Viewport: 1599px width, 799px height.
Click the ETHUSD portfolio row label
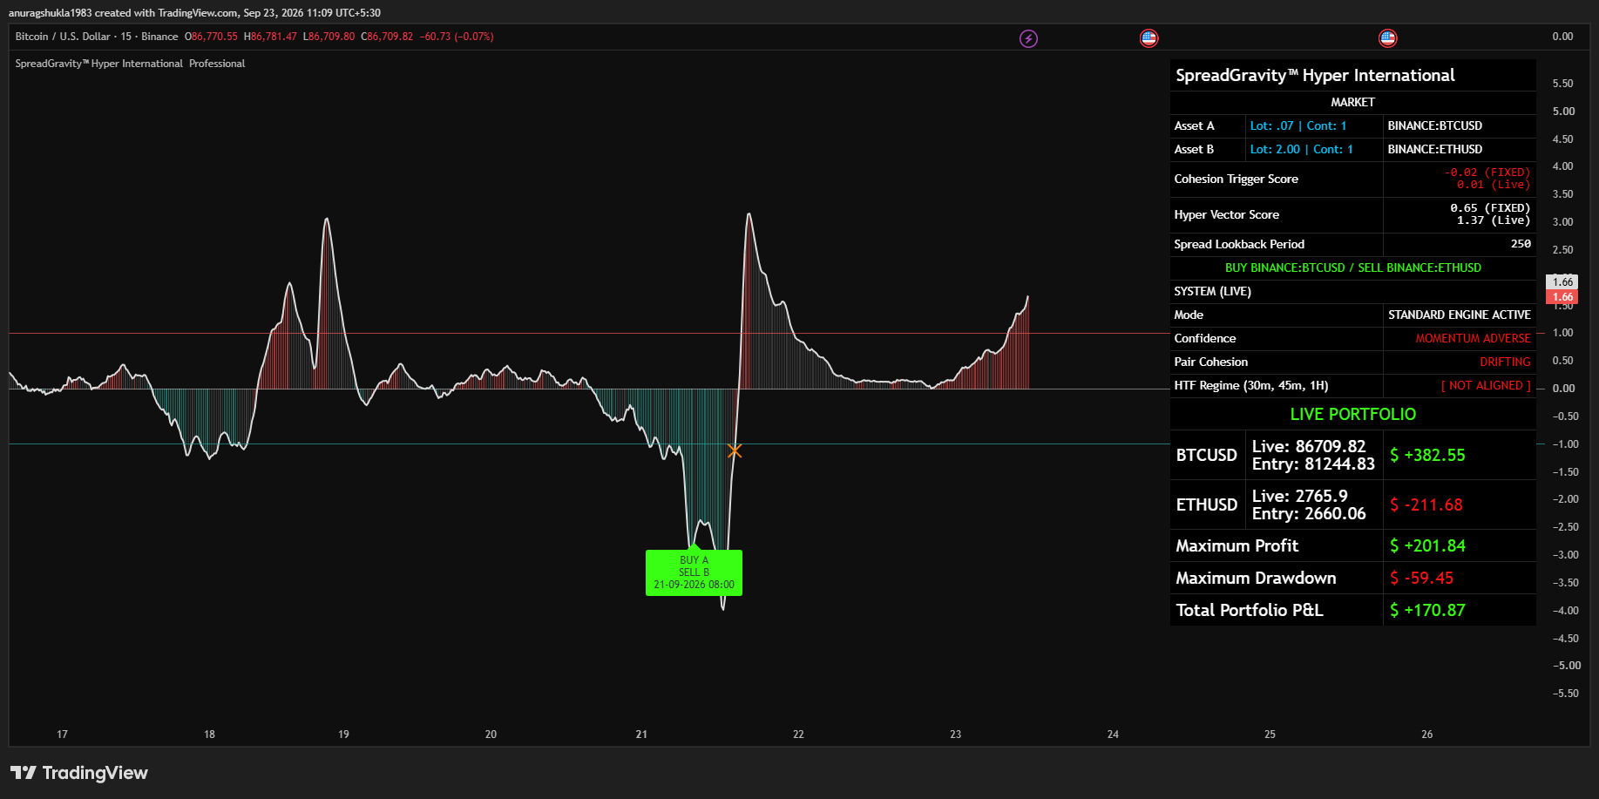pos(1207,505)
